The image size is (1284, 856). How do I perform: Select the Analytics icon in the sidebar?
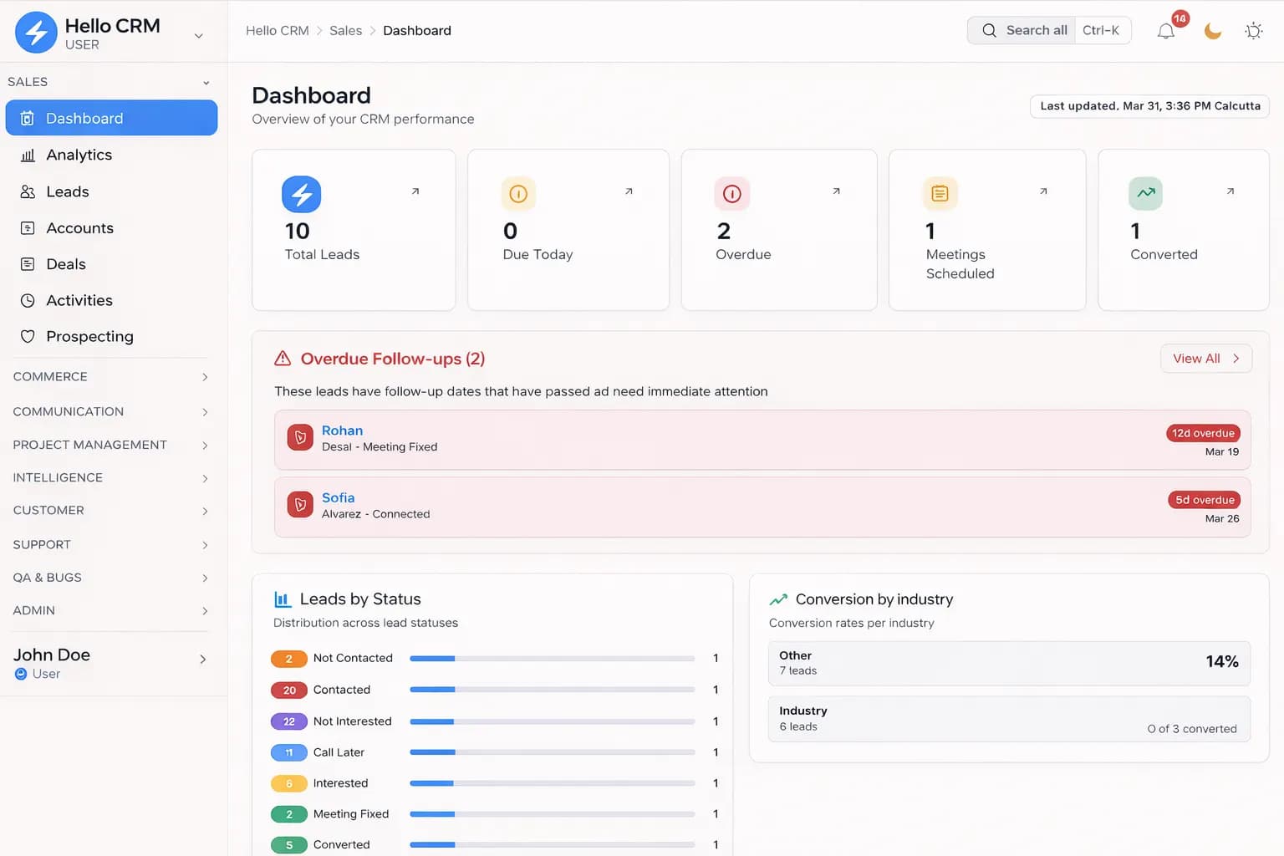click(x=29, y=155)
